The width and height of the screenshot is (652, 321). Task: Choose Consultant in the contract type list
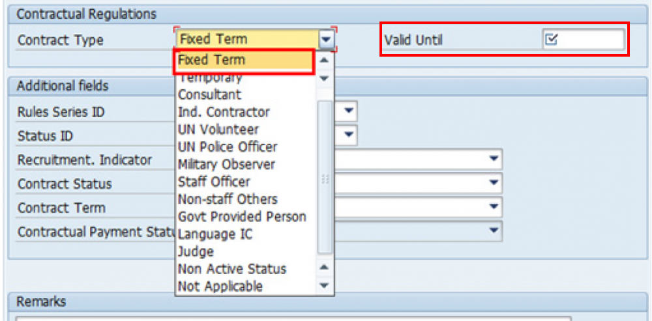(209, 95)
